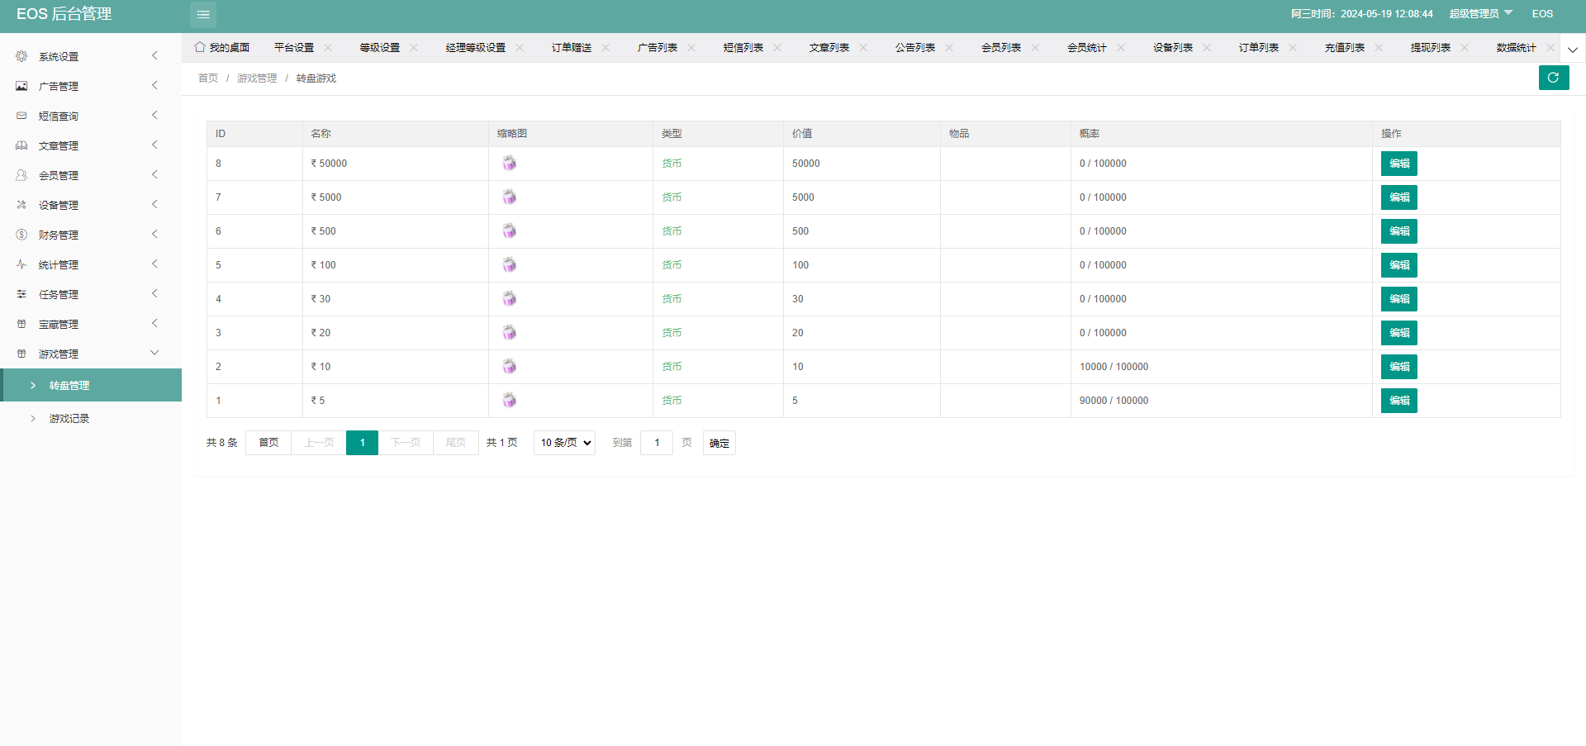Open the 超级管理员 user dropdown
Image resolution: width=1586 pixels, height=746 pixels.
point(1480,14)
